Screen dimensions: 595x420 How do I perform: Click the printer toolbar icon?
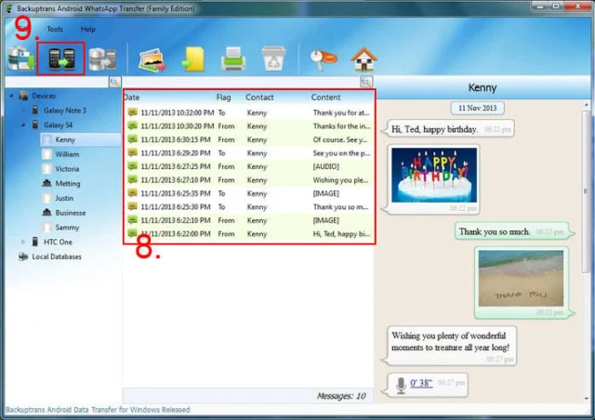point(233,59)
